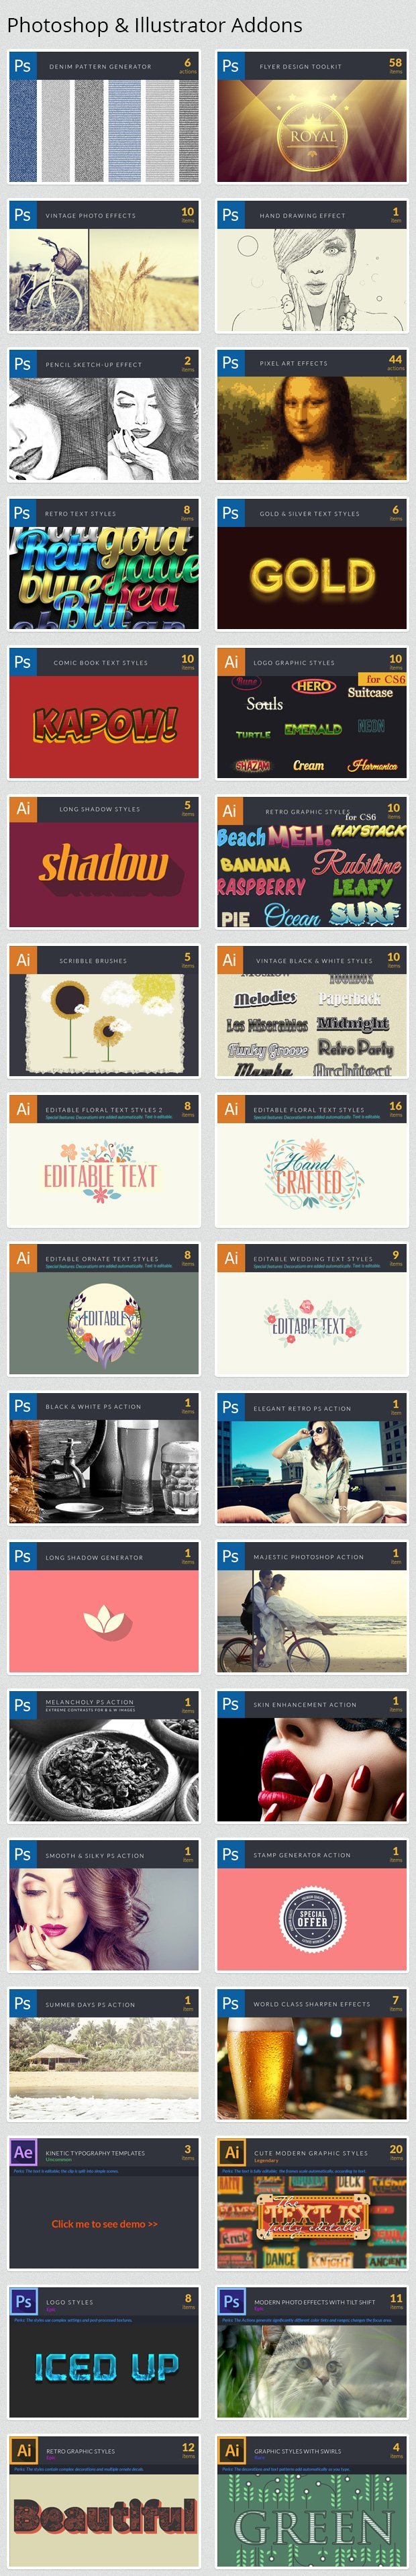
Task: Click the Photoshop & Illustrator Addons heading
Action: [154, 25]
